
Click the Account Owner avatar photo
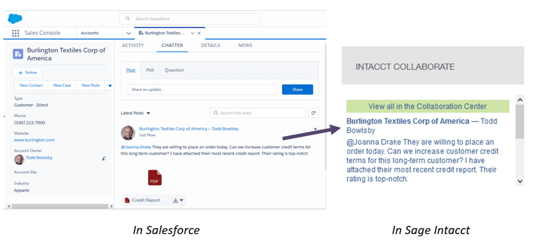click(19, 159)
